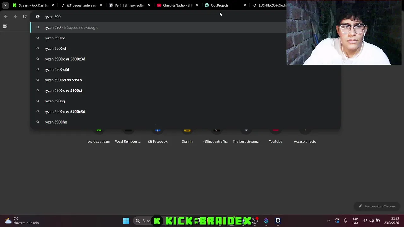
Task: Switch the ESP LAA input language
Action: [355, 221]
